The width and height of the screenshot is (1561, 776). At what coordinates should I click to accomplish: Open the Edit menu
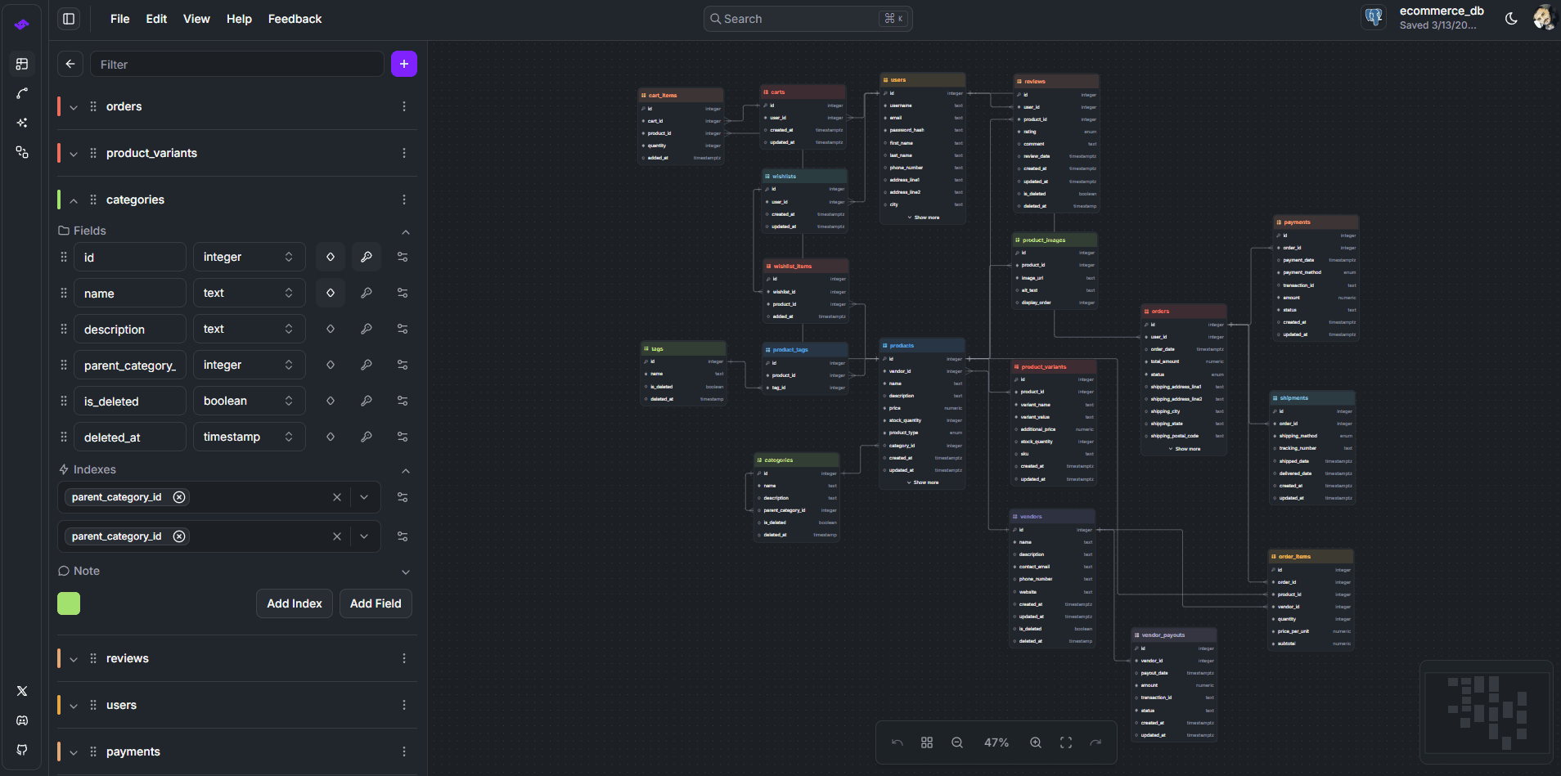point(156,19)
